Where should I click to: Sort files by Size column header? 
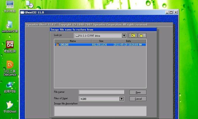click(101, 41)
